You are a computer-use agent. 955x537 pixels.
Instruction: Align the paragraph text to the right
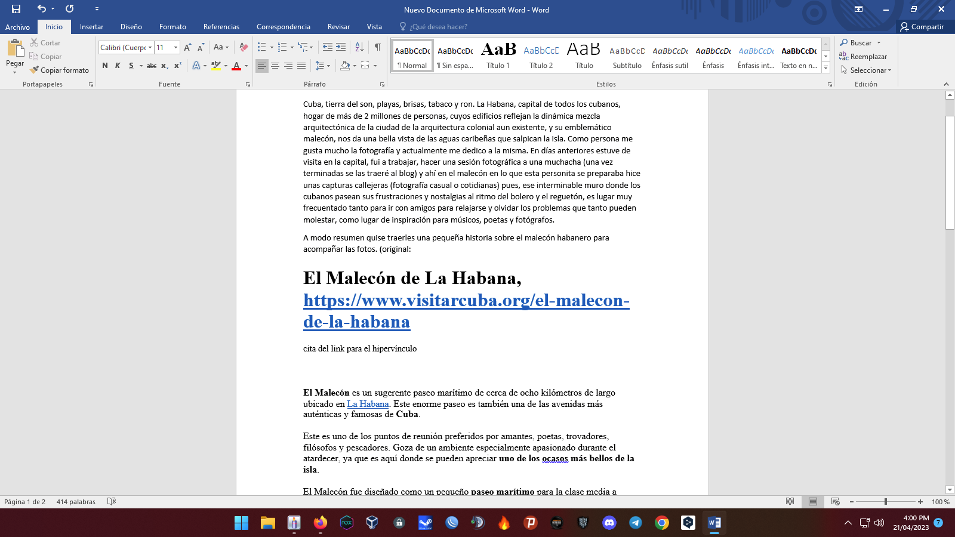[x=288, y=66]
